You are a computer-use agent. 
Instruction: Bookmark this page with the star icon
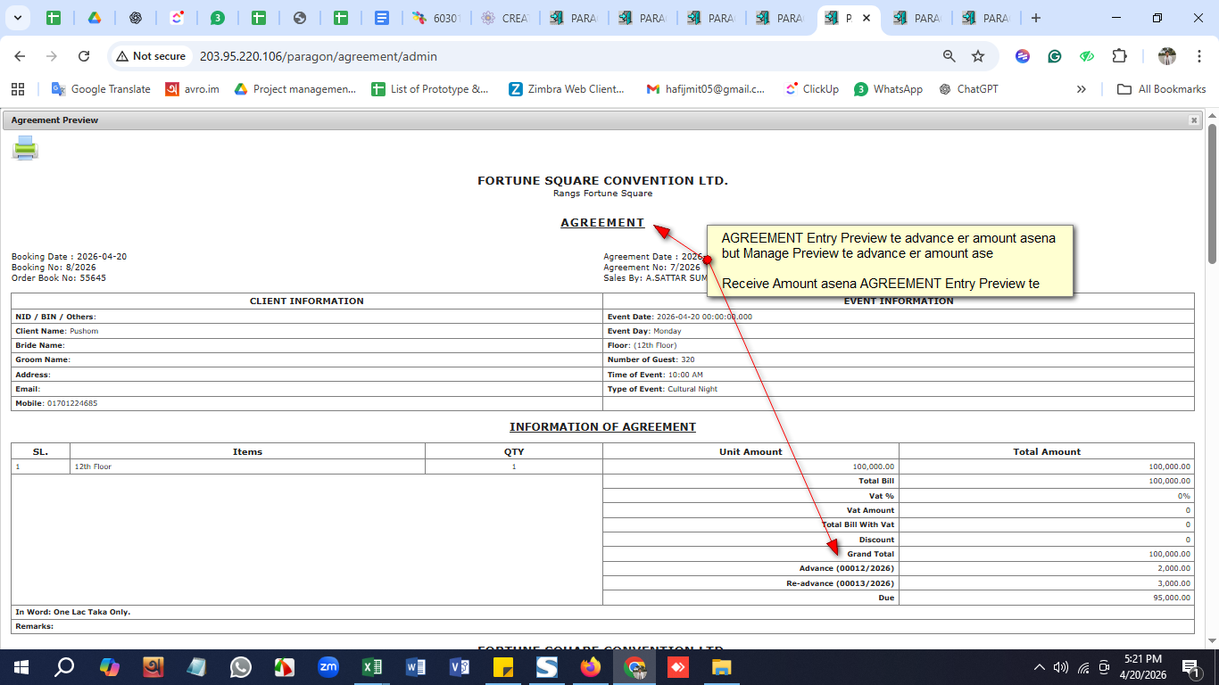978,56
